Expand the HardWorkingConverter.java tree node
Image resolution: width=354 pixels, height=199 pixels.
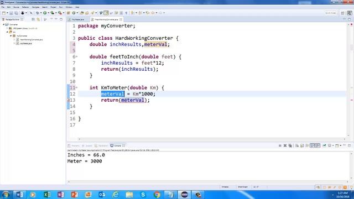coord(14,39)
